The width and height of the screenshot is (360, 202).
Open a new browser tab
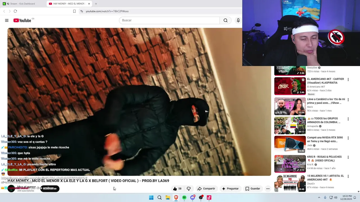[x=96, y=4]
